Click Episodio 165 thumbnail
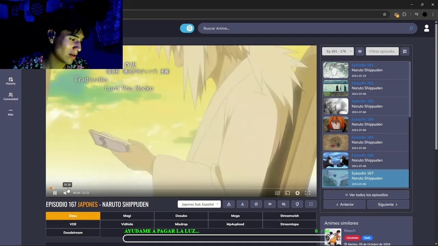This screenshot has height=246, width=438. click(336, 142)
